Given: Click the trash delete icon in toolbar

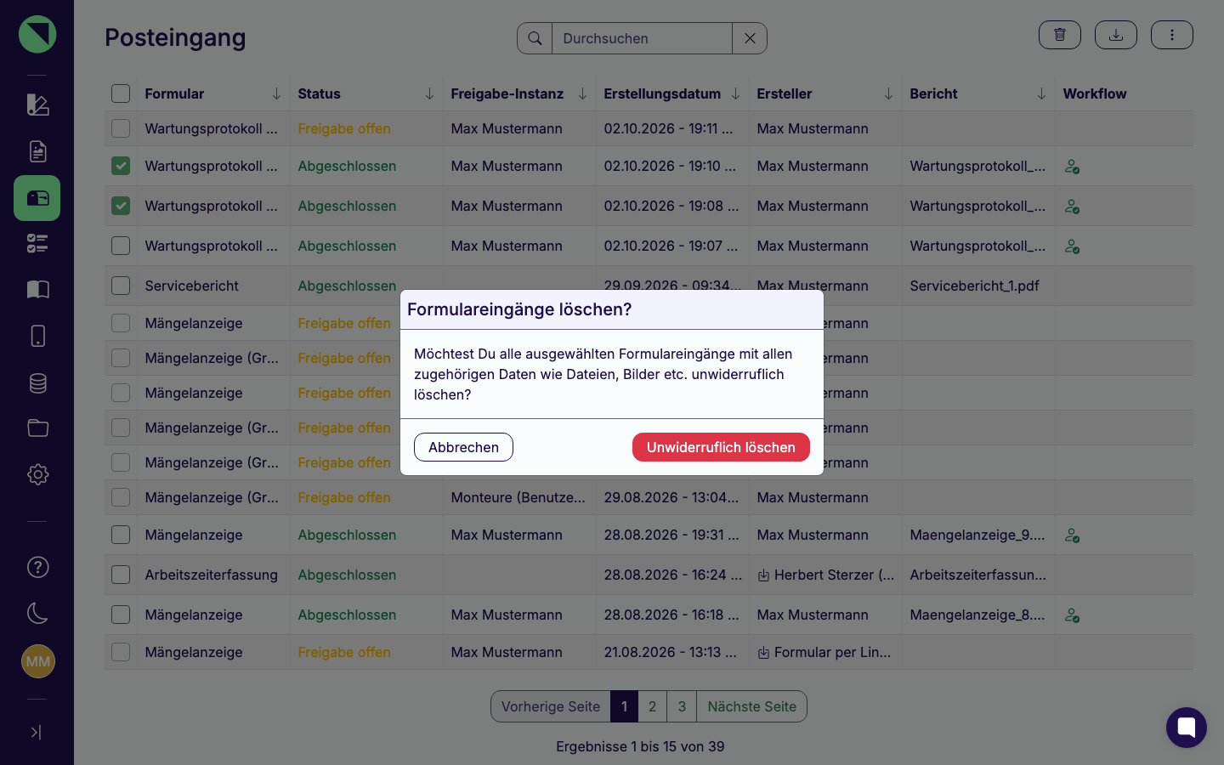Looking at the screenshot, I should 1060,35.
